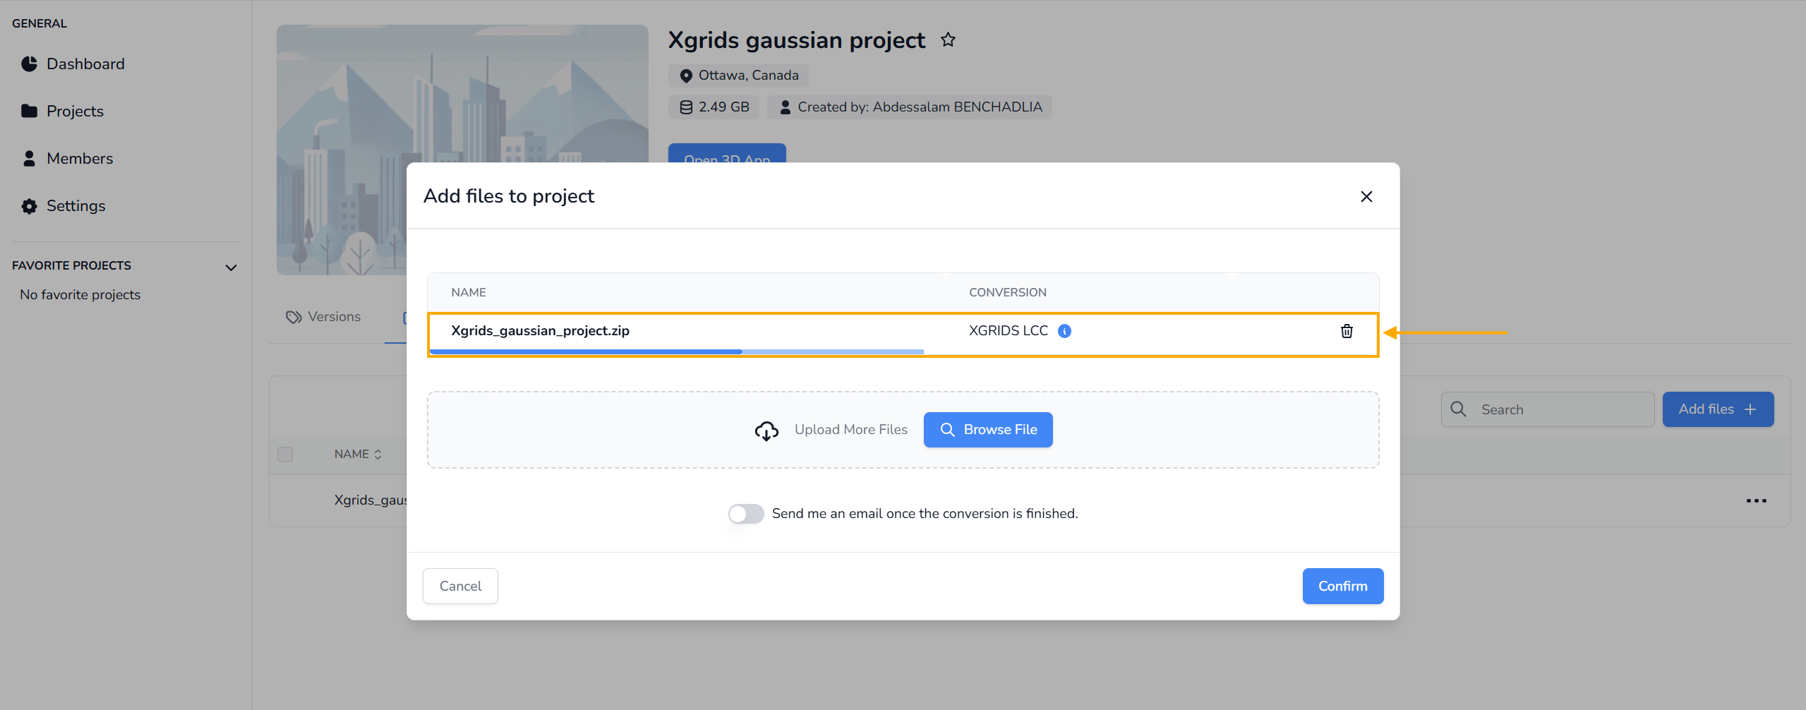Close the Add files dialog
This screenshot has height=710, width=1806.
point(1366,196)
